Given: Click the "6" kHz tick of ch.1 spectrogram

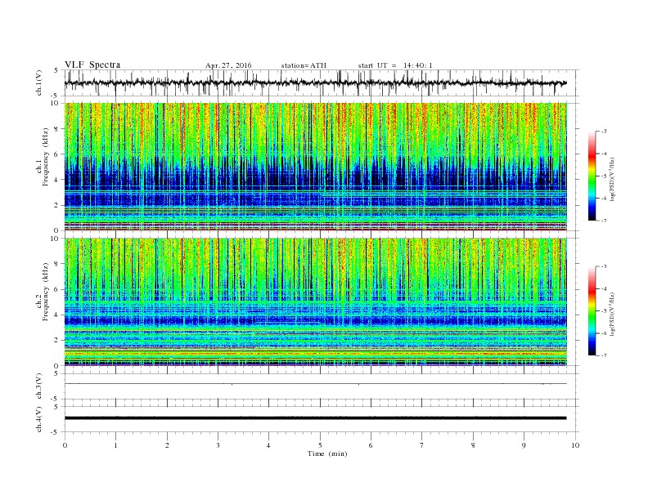Looking at the screenshot, I should [56, 154].
